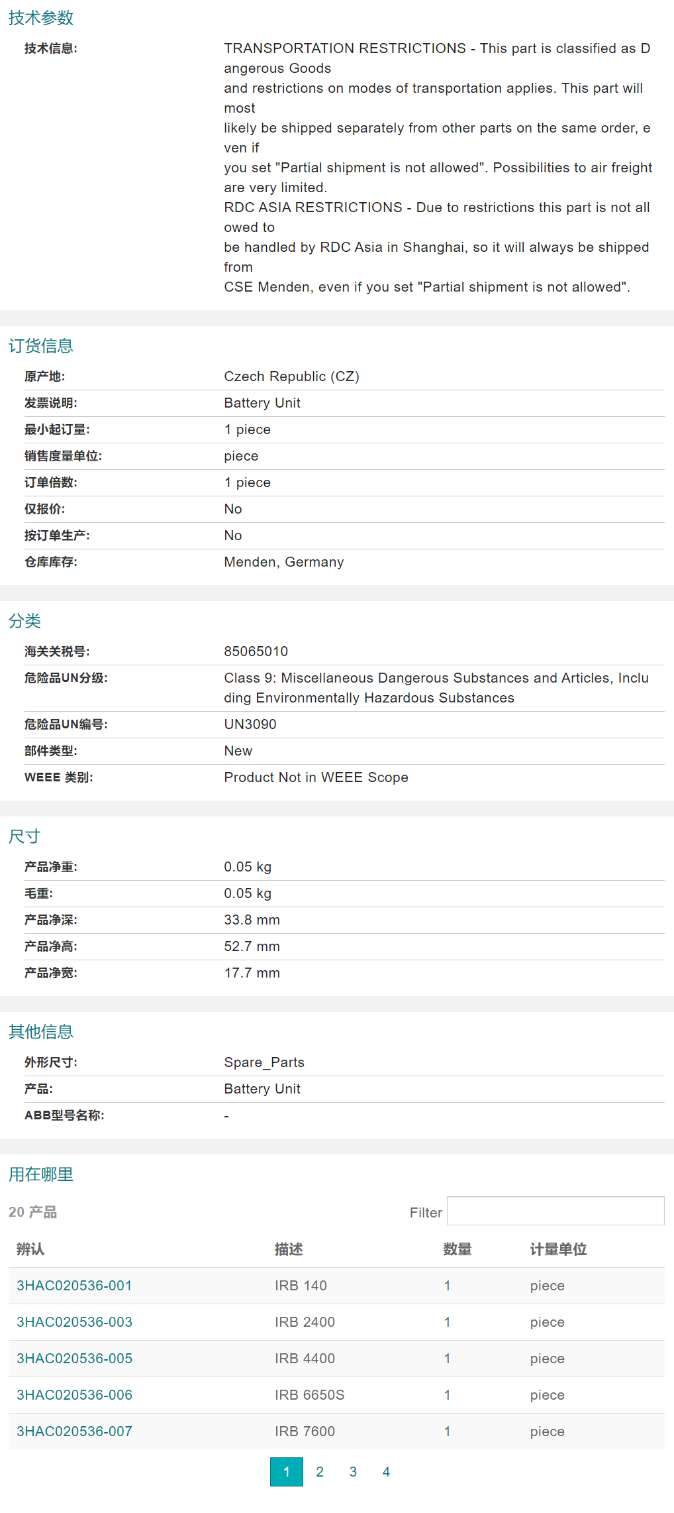Click the Filter input field
674x1513 pixels.
555,1211
